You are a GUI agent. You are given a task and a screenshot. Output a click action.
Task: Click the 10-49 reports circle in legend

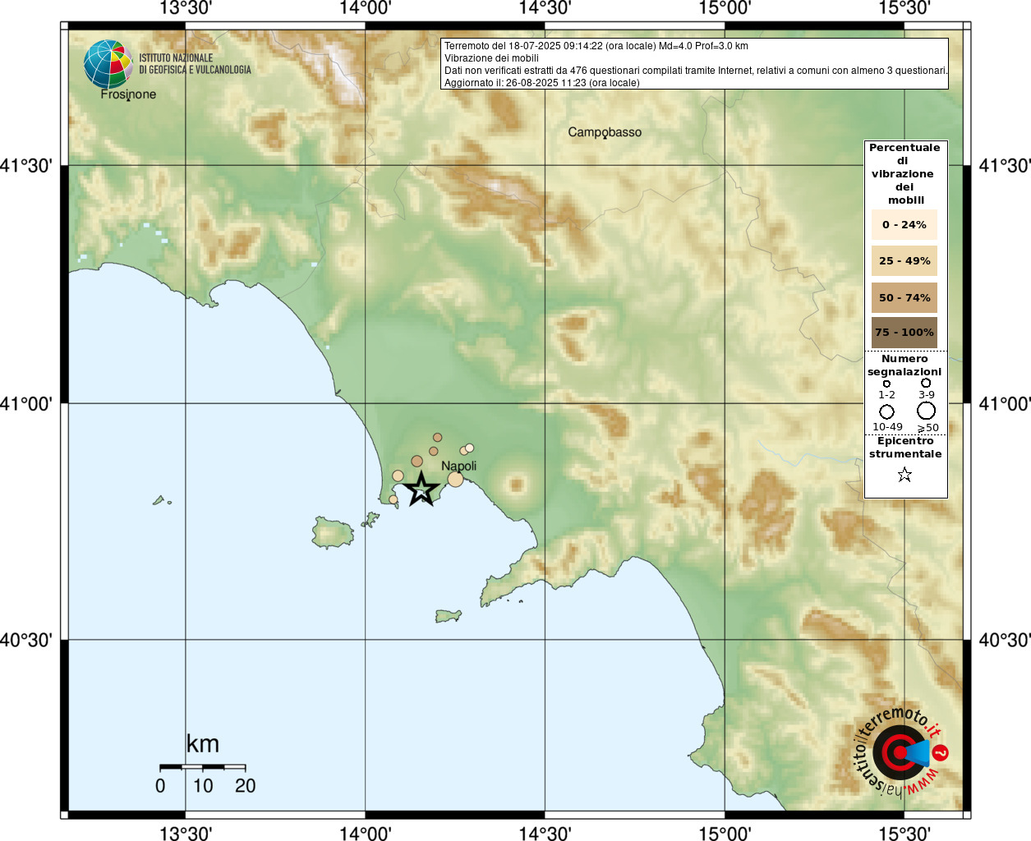tap(886, 411)
